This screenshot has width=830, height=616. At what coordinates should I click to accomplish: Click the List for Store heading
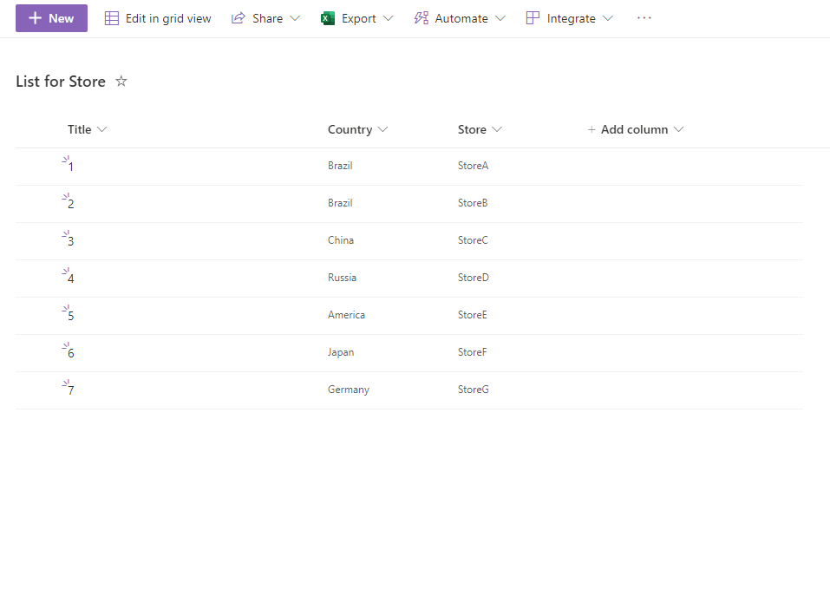[x=61, y=81]
